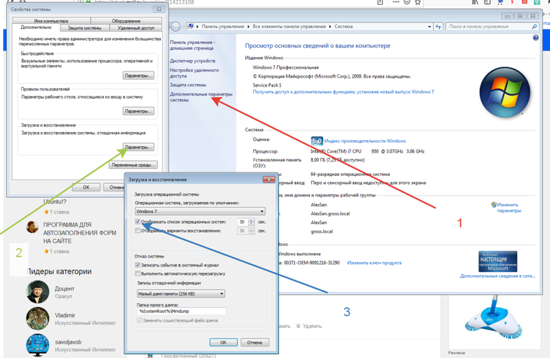The image size is (550, 358).
Task: Click the stepper for recovery options seconds
Action: [x=251, y=231]
